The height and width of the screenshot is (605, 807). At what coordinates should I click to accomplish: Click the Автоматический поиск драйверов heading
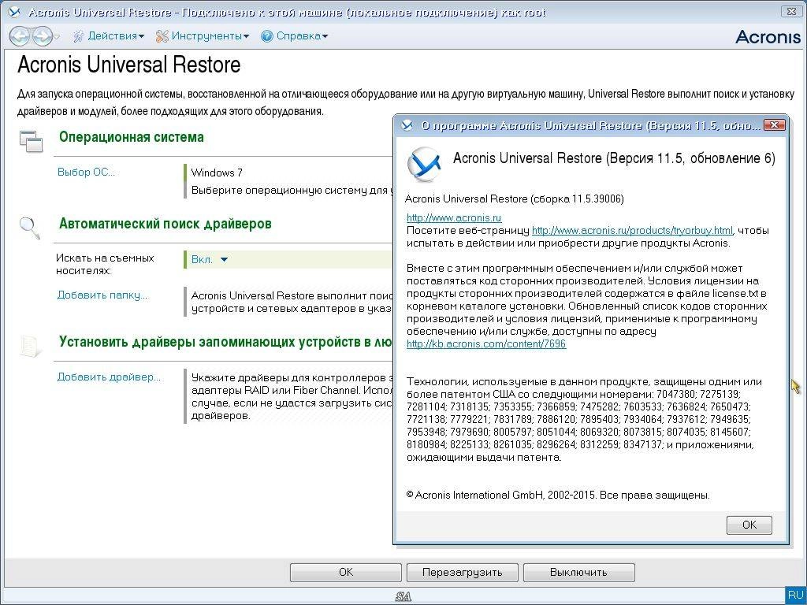(165, 224)
